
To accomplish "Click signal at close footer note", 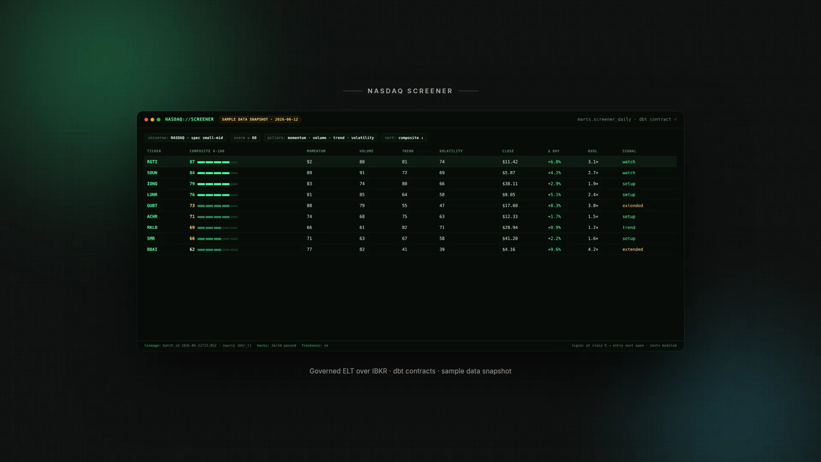I will pyautogui.click(x=624, y=346).
